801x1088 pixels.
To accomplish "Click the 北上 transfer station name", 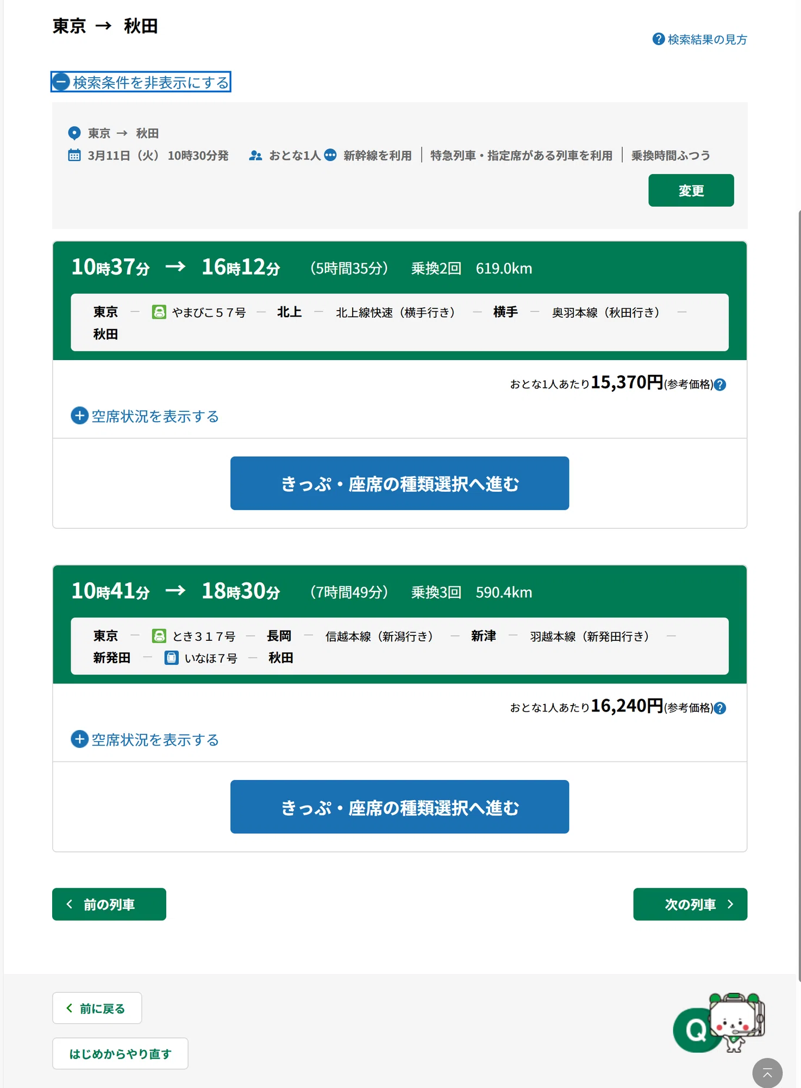I will pos(289,312).
